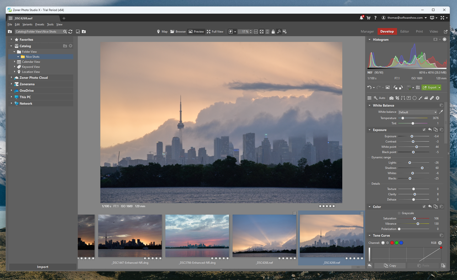Image resolution: width=457 pixels, height=280 pixels.
Task: Select the Crop and Rotate tool
Action: [397, 98]
